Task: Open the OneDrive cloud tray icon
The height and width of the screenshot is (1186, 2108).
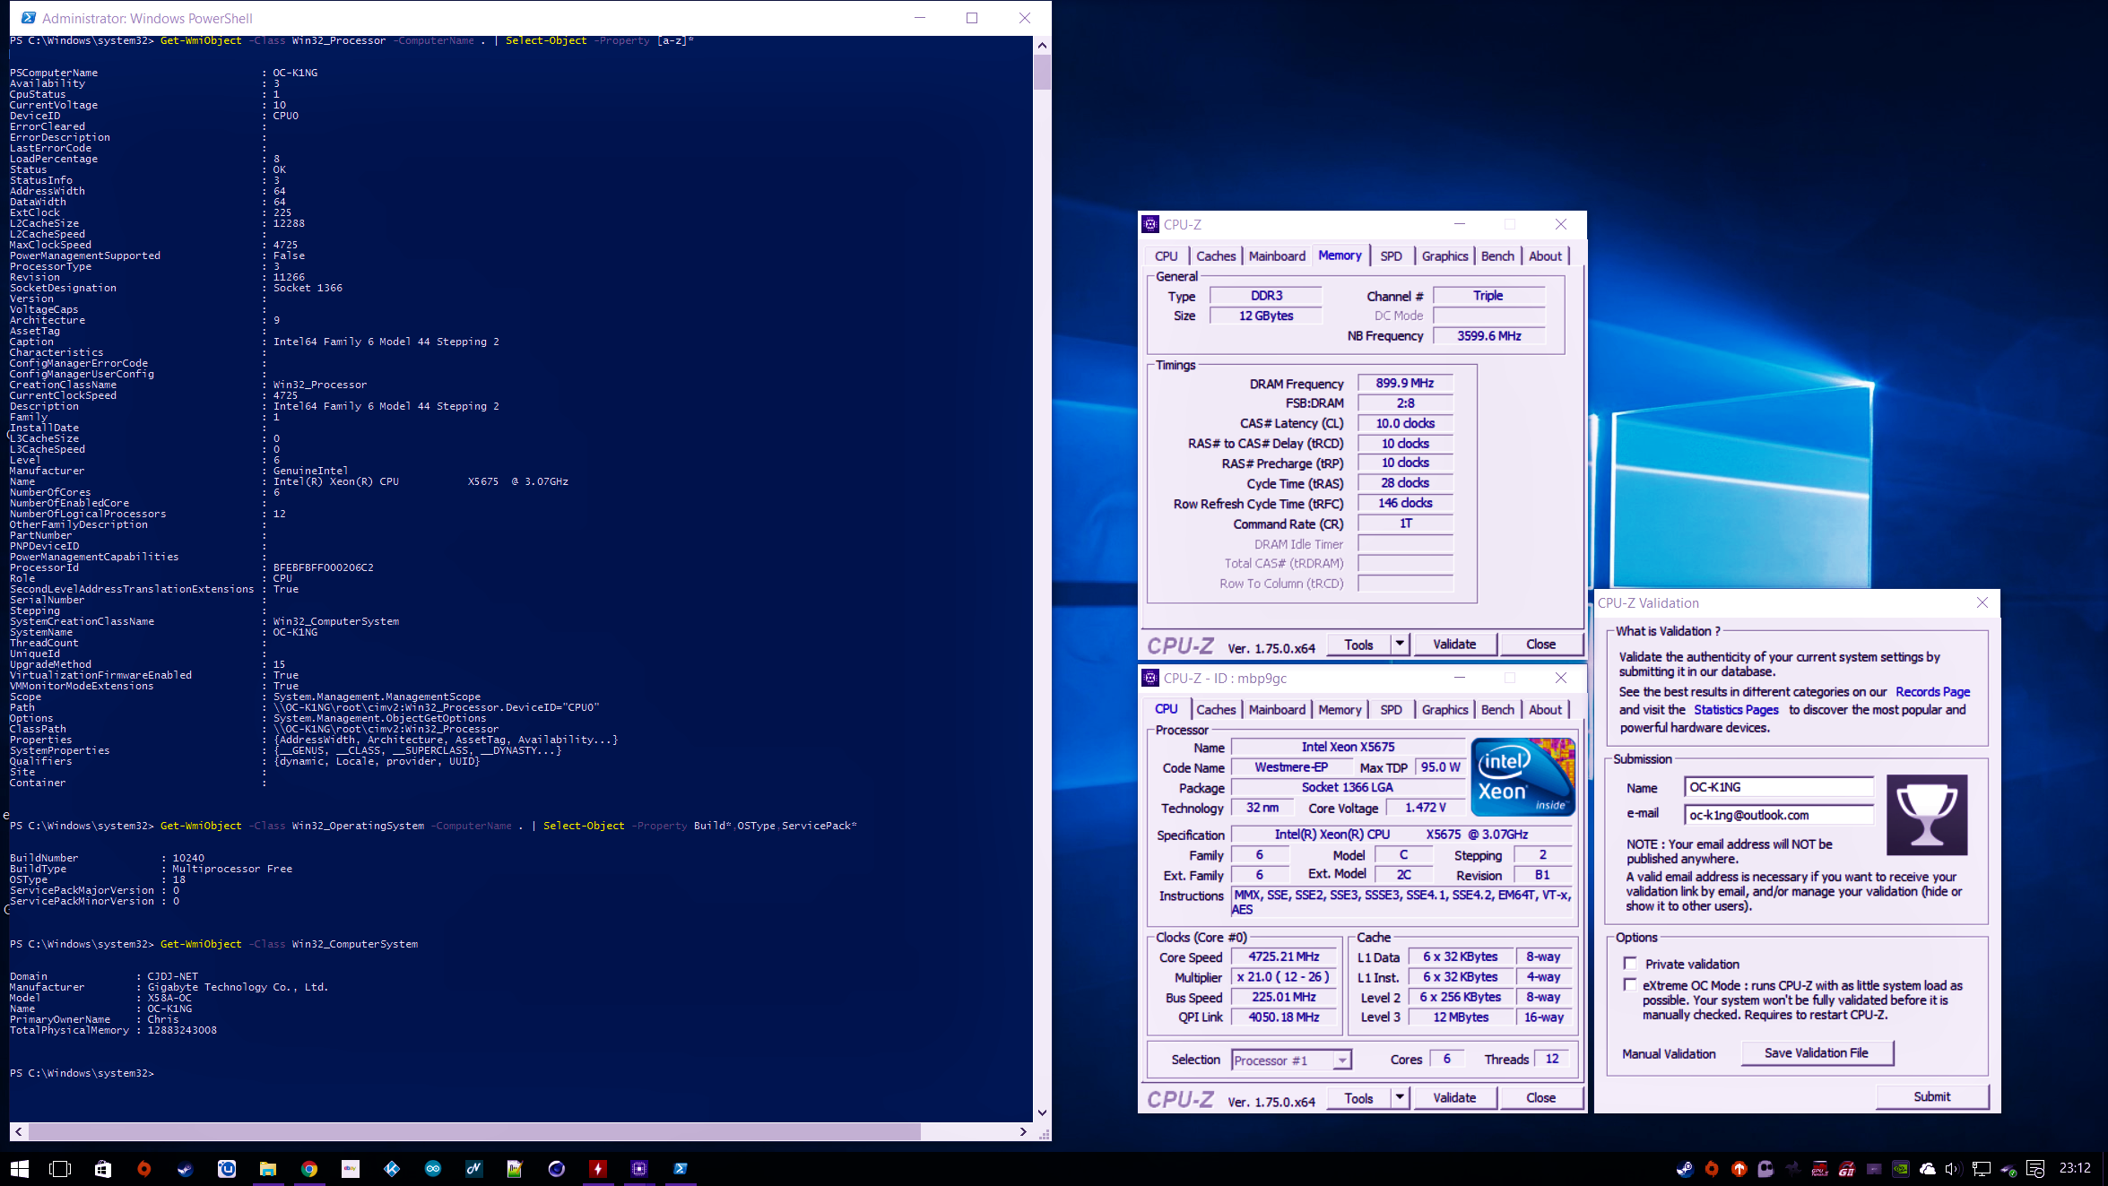Action: coord(1927,1168)
